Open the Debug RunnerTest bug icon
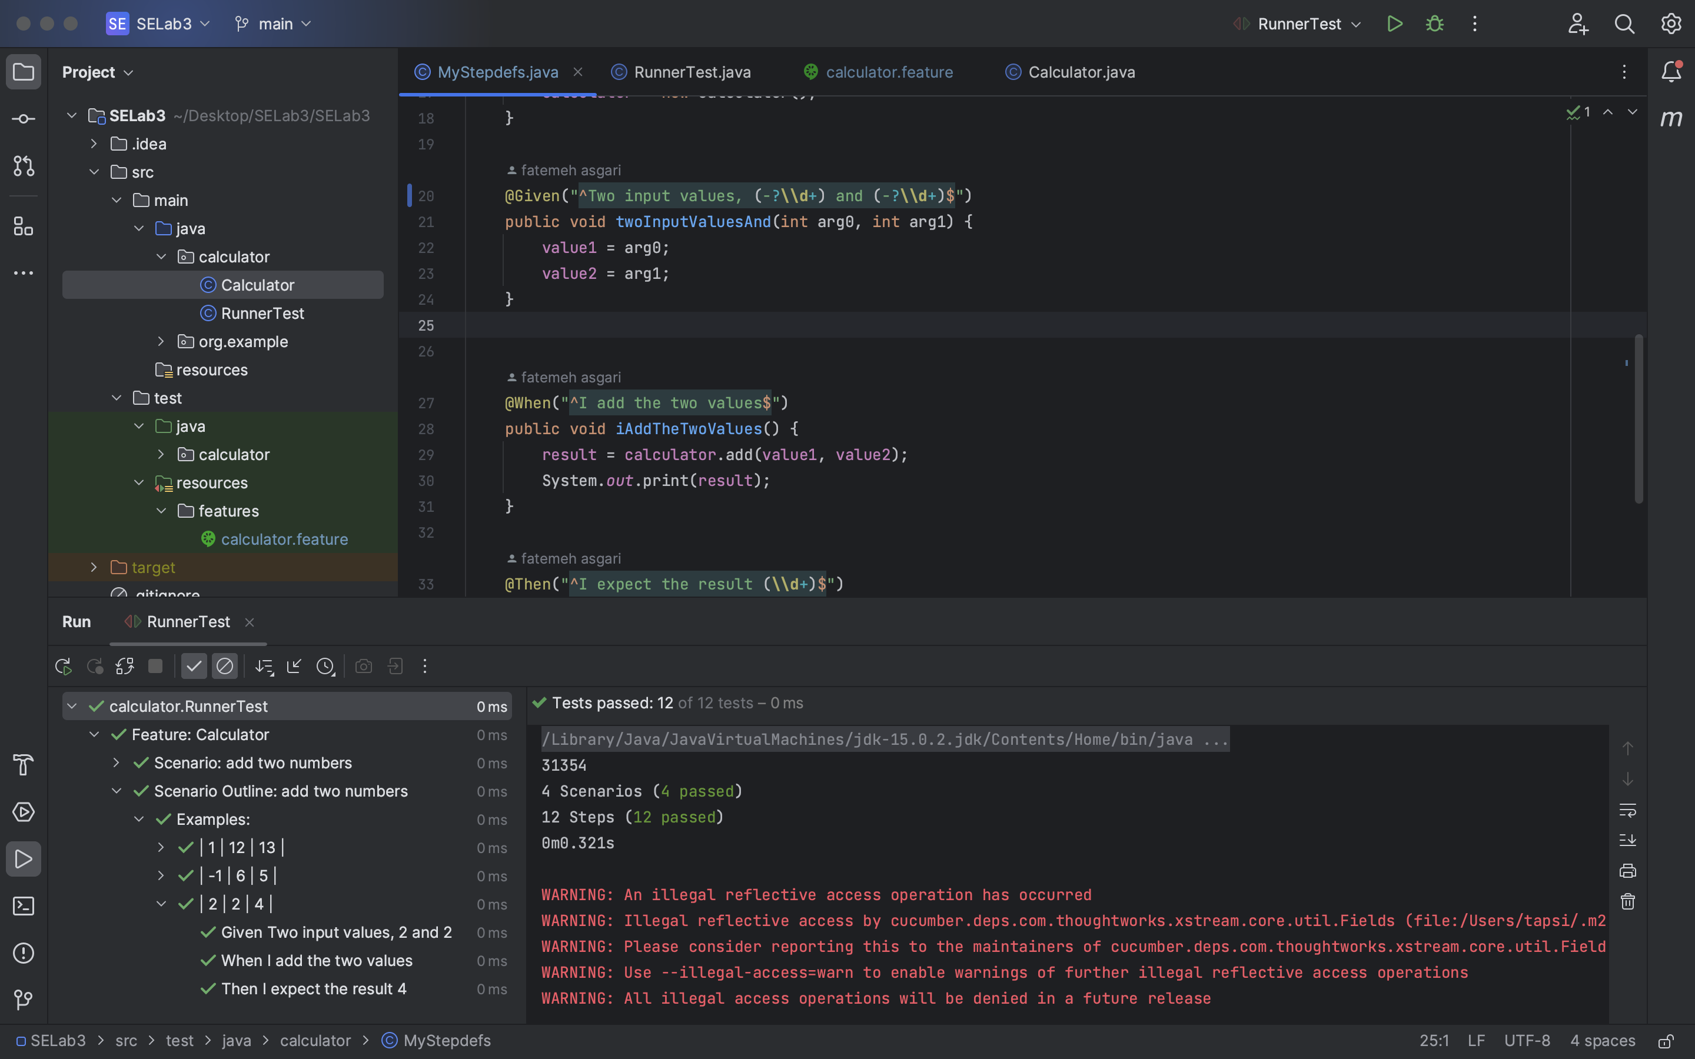Image resolution: width=1695 pixels, height=1059 pixels. (1434, 24)
